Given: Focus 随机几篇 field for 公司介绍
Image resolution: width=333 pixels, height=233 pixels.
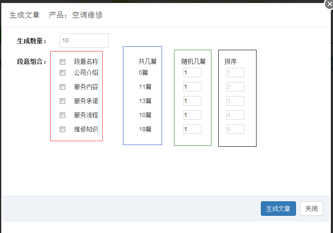Looking at the screenshot, I should [x=192, y=73].
